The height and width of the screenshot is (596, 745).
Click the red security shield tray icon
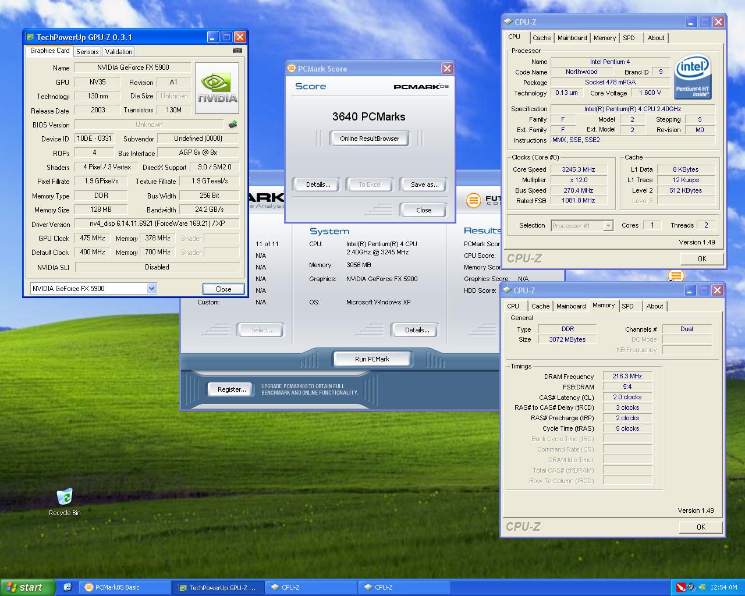(x=680, y=587)
